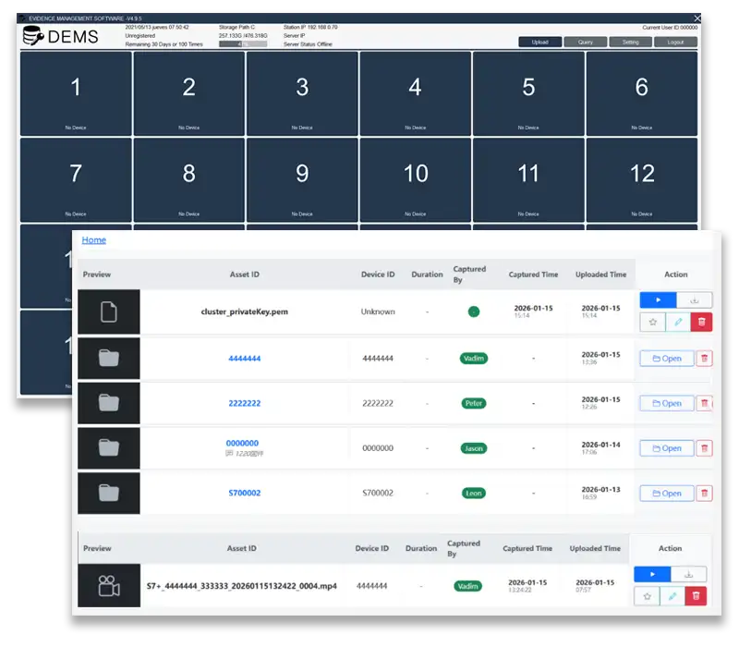This screenshot has height=647, width=739.
Task: Click the DEMS database logo icon
Action: [33, 36]
